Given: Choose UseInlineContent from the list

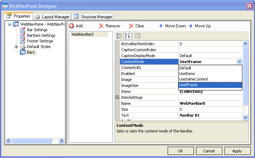Looking at the screenshot, I should click(x=193, y=80).
